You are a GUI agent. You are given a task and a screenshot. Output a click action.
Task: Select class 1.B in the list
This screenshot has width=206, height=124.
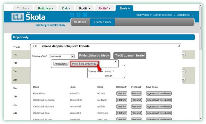[x=15, y=63]
